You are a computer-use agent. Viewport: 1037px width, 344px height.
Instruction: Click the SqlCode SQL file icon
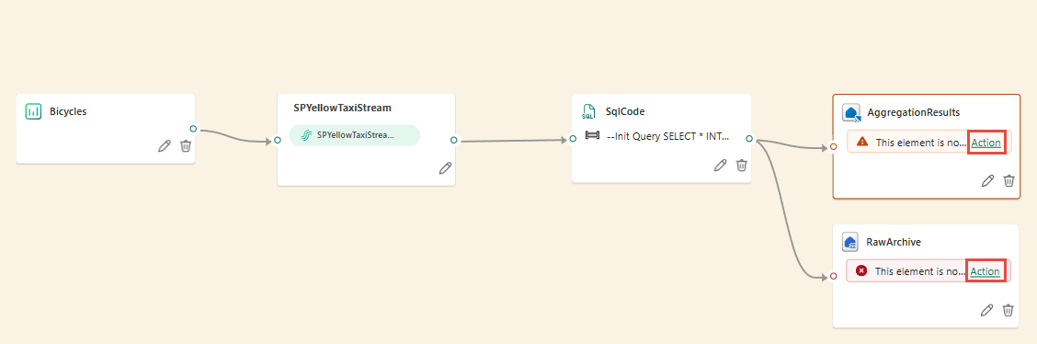coord(588,111)
